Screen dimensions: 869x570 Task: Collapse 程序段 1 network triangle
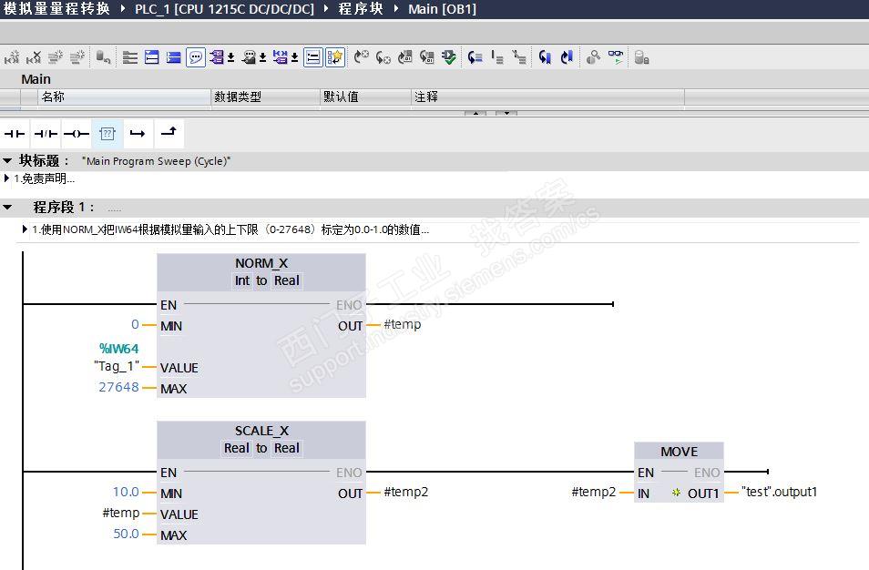click(7, 208)
